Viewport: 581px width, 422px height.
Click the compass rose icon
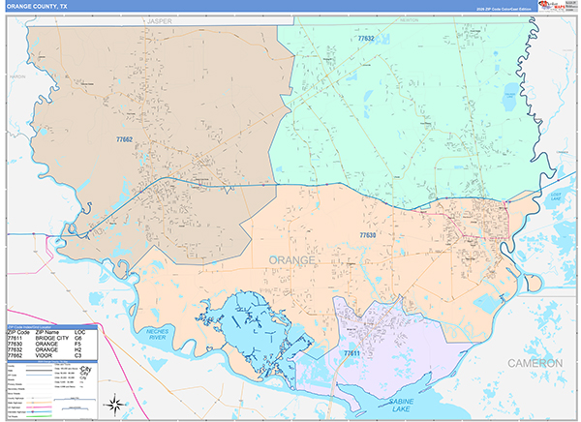[x=115, y=405]
